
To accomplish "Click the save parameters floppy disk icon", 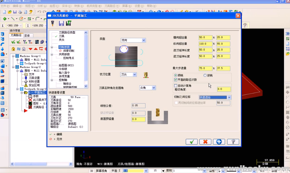I will 61,24.
